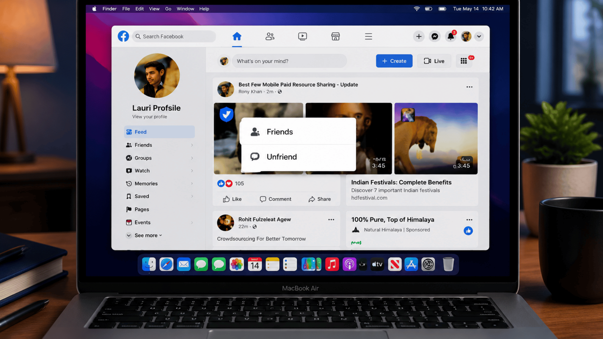
Task: Expand See more in the sidebar
Action: tap(144, 235)
